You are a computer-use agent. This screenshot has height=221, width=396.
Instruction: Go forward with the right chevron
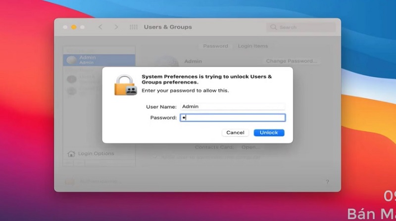pos(116,27)
